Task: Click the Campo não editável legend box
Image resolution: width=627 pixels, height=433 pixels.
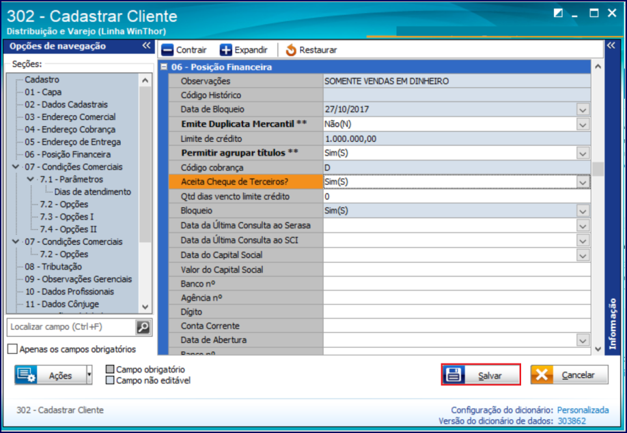Action: 110,380
